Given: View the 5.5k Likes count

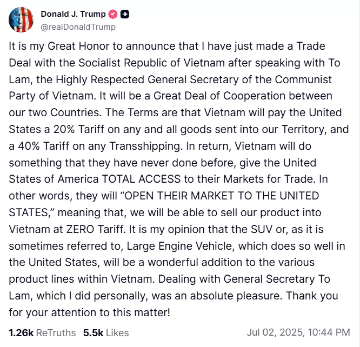Looking at the screenshot, I should [93, 333].
